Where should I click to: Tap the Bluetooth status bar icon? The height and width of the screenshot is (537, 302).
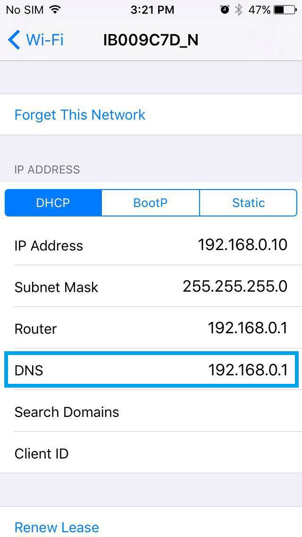click(239, 10)
